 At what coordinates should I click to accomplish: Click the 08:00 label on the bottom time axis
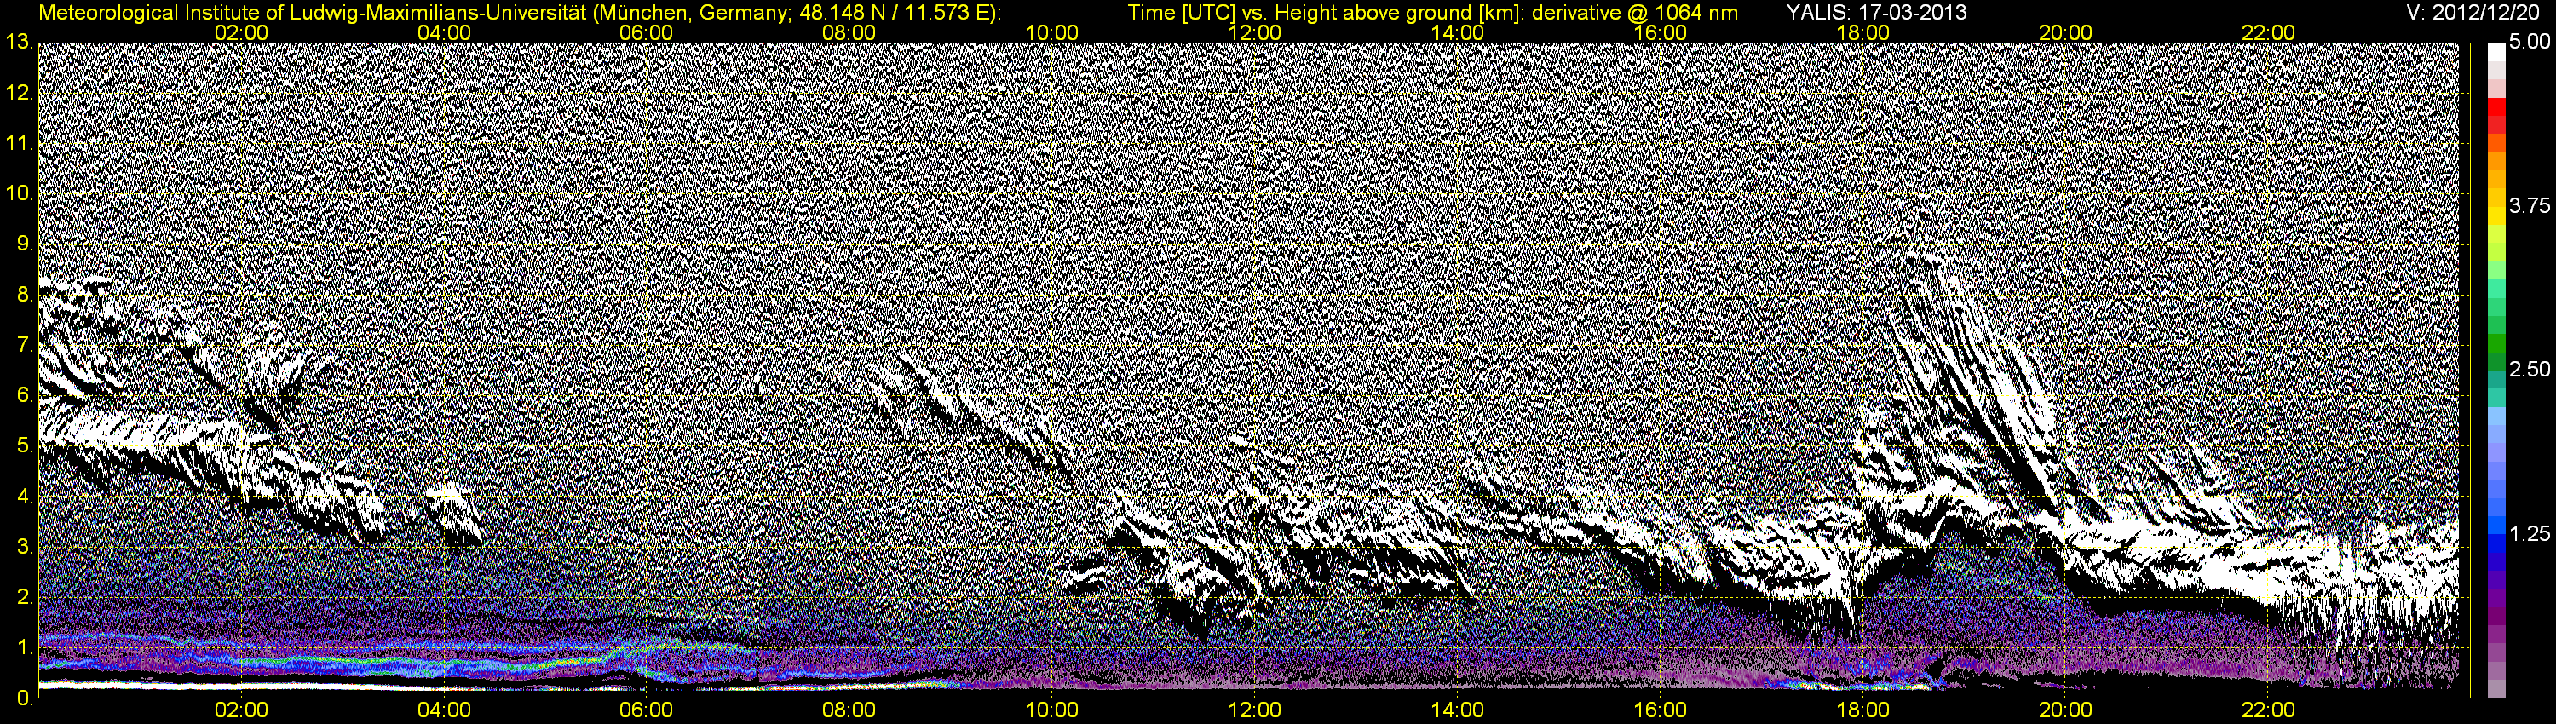tap(850, 710)
